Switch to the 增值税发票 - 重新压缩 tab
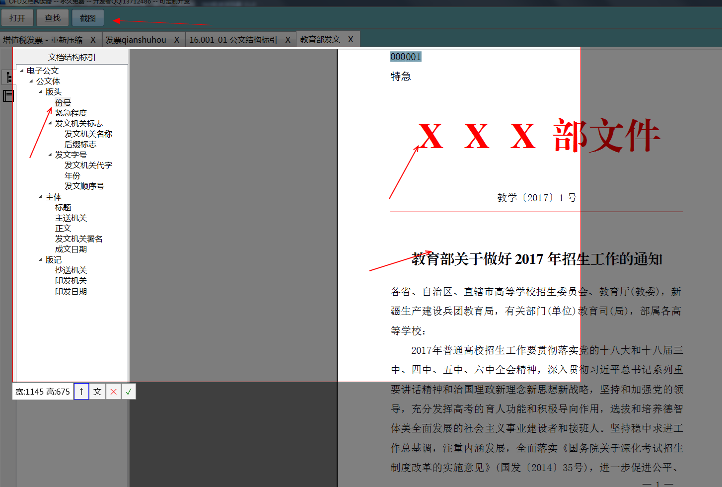The width and height of the screenshot is (722, 487). tap(43, 40)
